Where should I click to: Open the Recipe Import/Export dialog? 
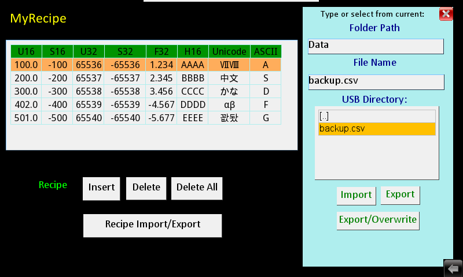point(152,226)
